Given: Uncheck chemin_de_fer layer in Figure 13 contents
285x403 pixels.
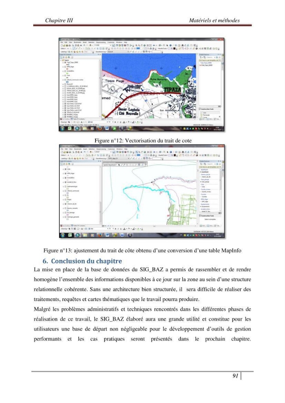Looking at the screenshot, I should (x=66, y=204).
